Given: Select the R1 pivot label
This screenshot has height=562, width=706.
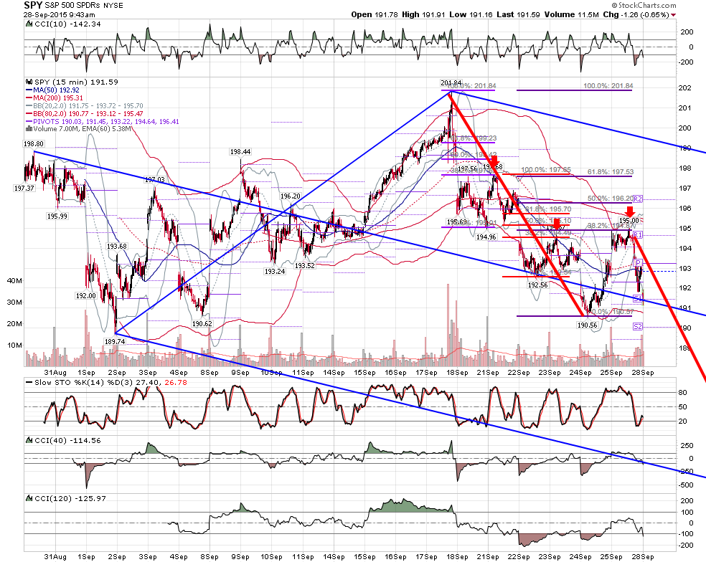Looking at the screenshot, I should point(638,234).
